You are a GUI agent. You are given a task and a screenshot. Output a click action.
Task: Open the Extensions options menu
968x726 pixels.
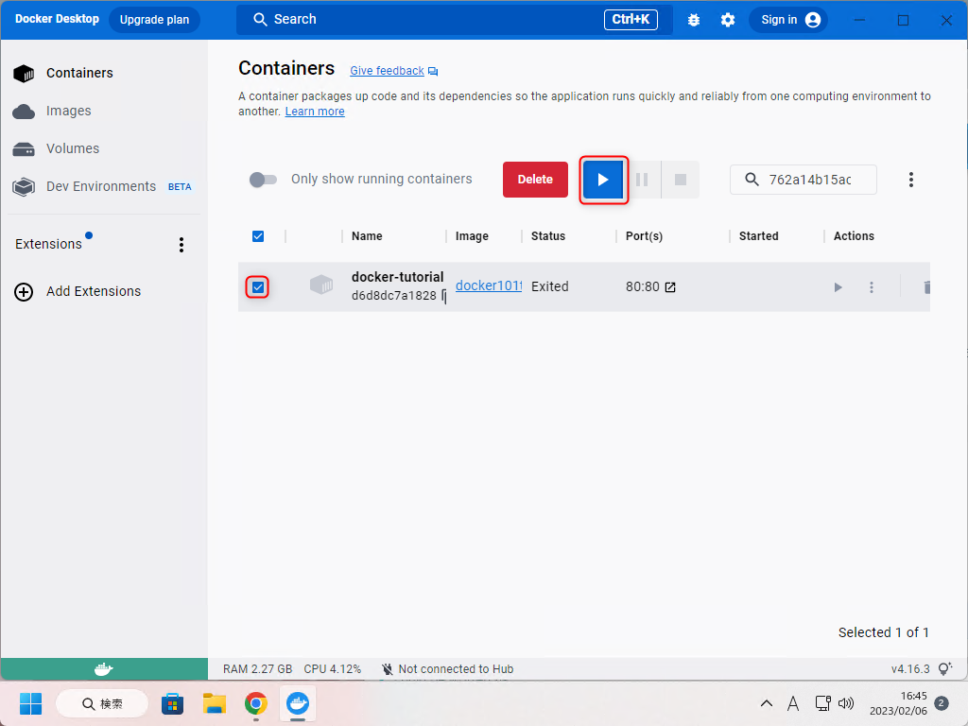click(181, 245)
